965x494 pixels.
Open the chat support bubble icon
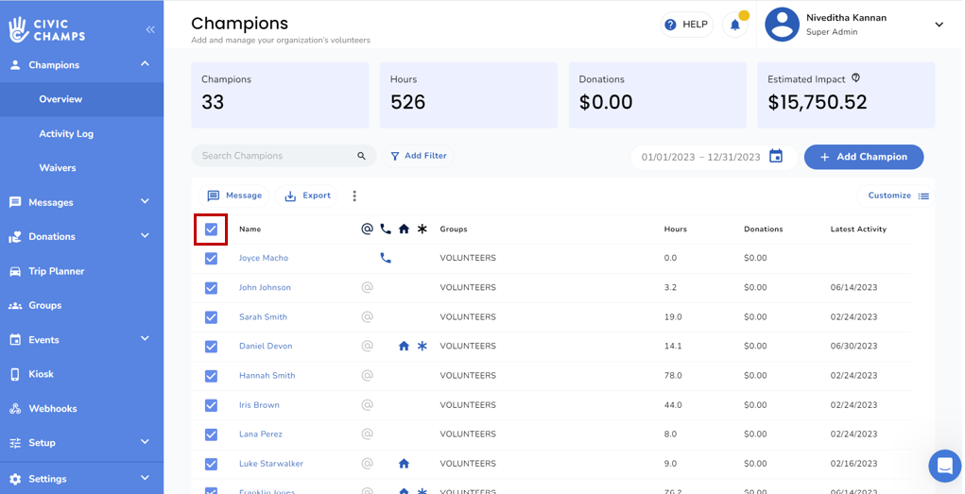[944, 466]
